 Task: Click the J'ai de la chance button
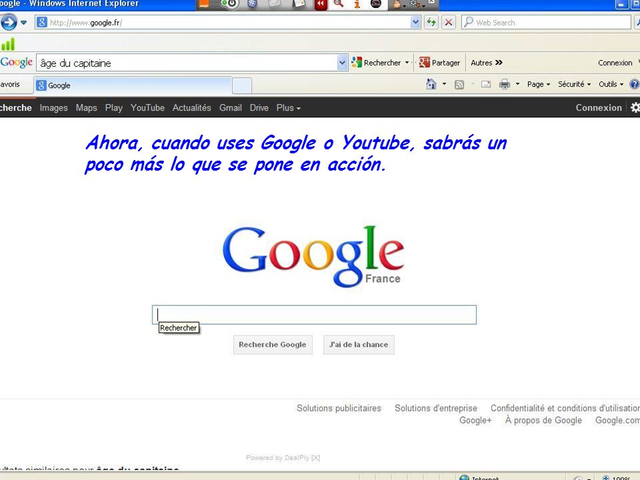click(359, 345)
